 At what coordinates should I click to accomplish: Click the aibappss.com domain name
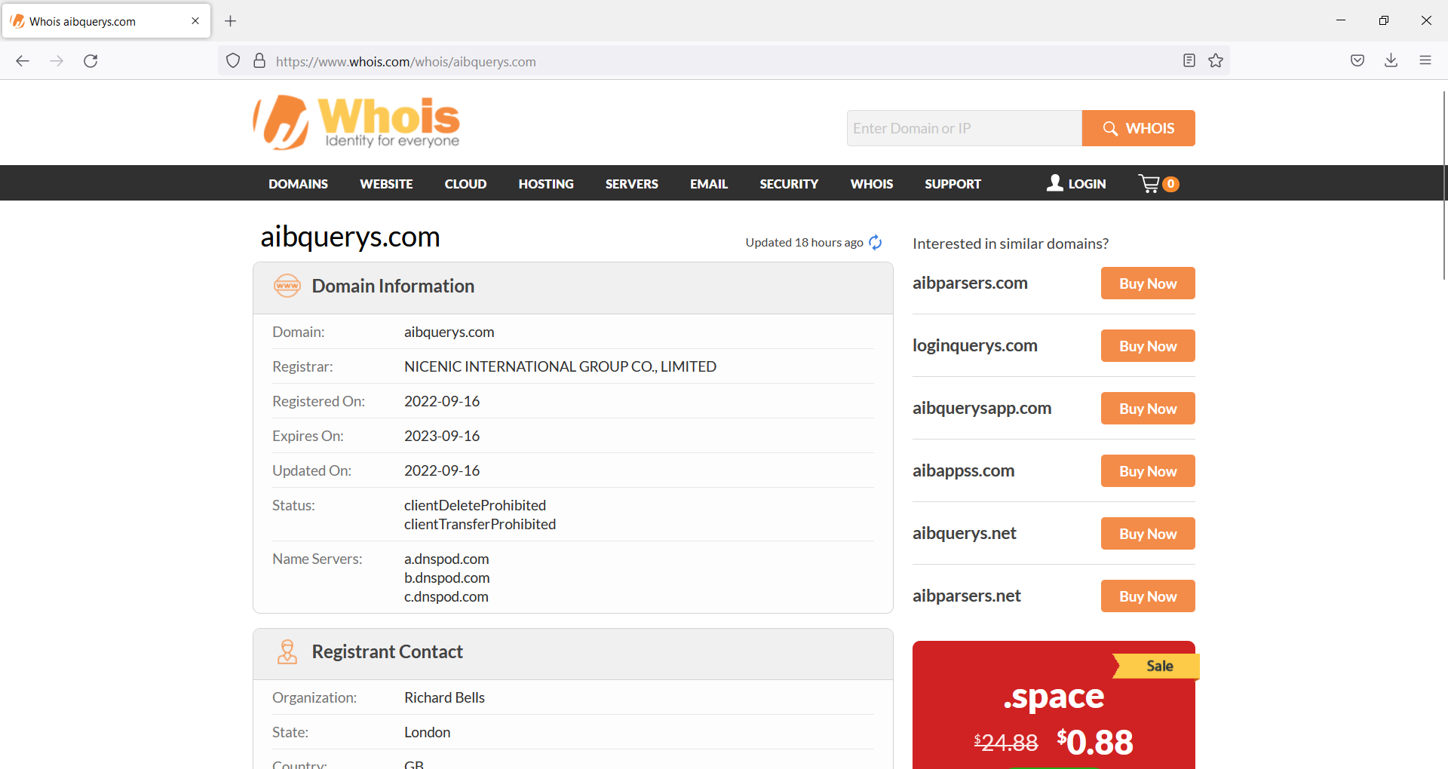pos(963,470)
